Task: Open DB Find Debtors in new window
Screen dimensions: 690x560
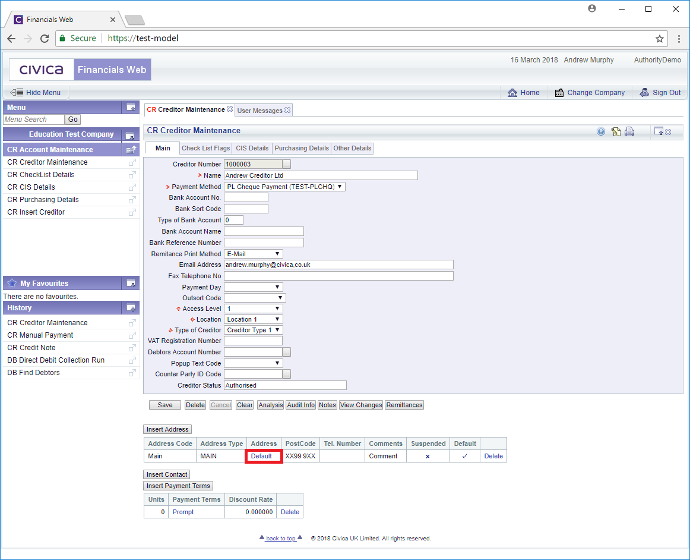Action: 132,373
